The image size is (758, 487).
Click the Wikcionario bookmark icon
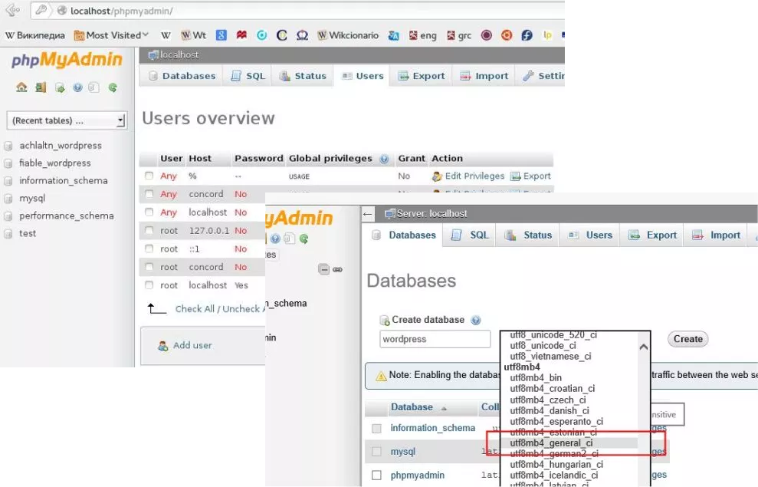coord(323,35)
